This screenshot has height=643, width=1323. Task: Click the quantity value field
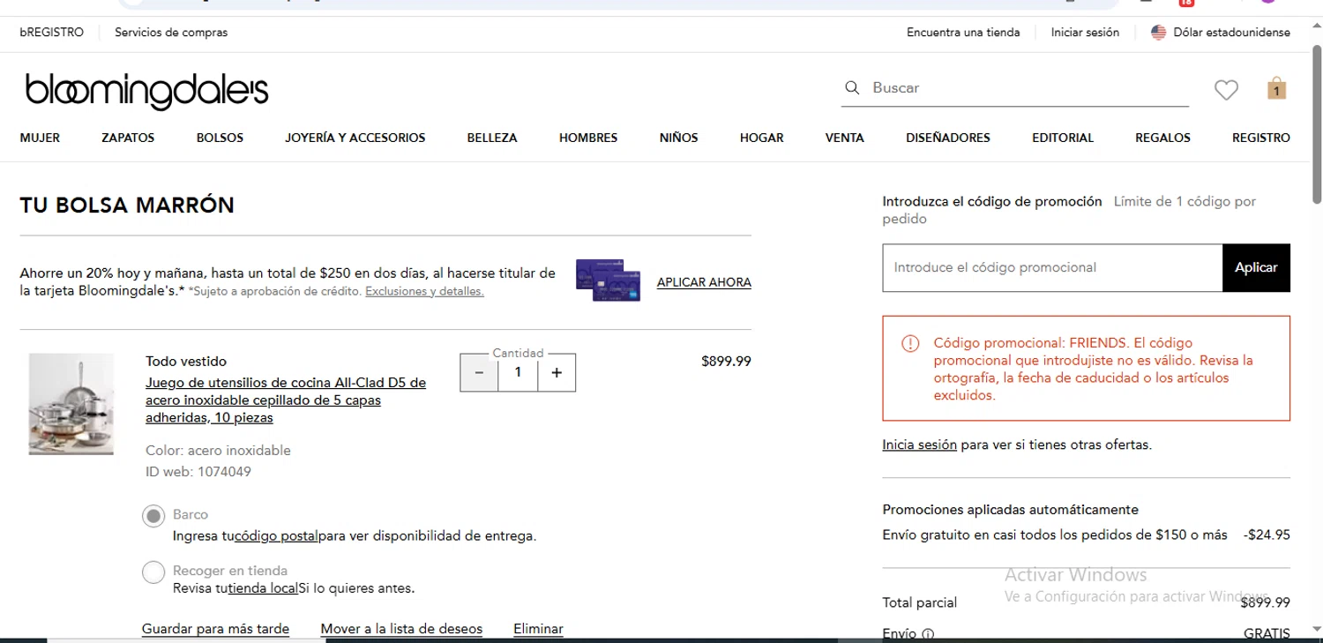tap(518, 373)
